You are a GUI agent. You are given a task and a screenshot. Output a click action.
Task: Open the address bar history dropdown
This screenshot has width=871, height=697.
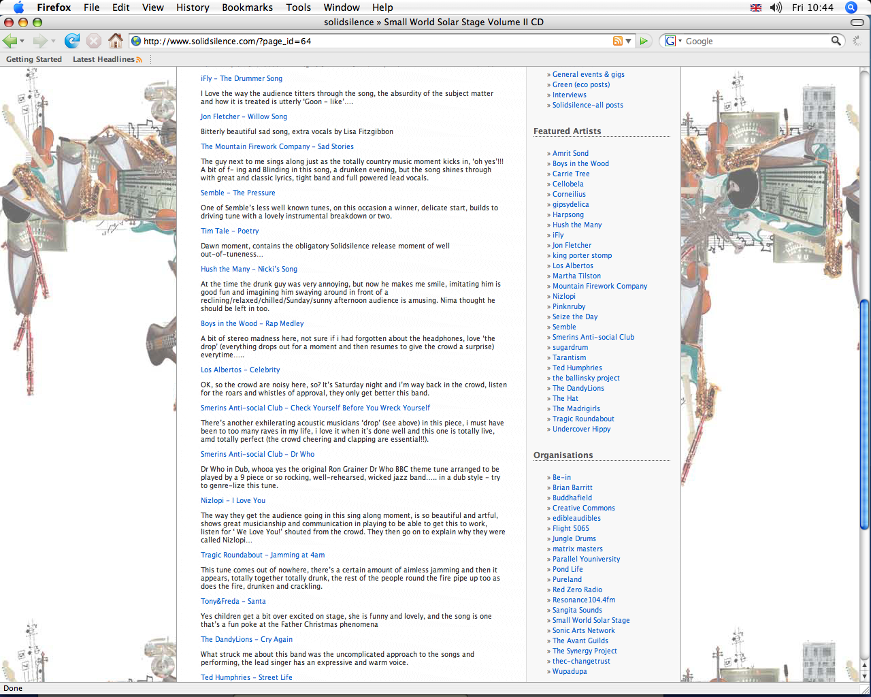click(628, 41)
